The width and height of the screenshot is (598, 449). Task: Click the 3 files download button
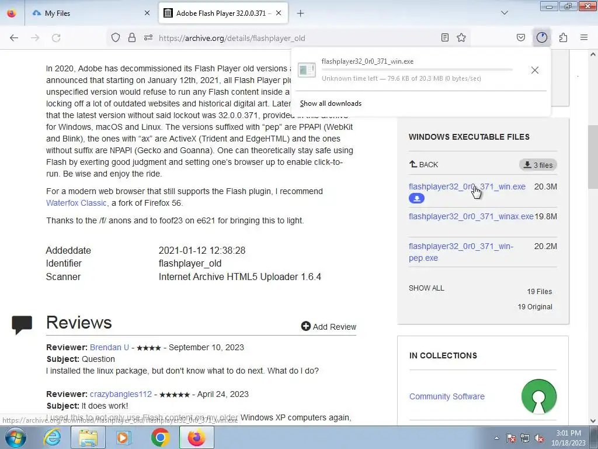point(538,165)
